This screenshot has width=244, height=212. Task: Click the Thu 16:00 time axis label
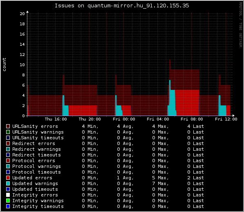pyautogui.click(x=56, y=119)
